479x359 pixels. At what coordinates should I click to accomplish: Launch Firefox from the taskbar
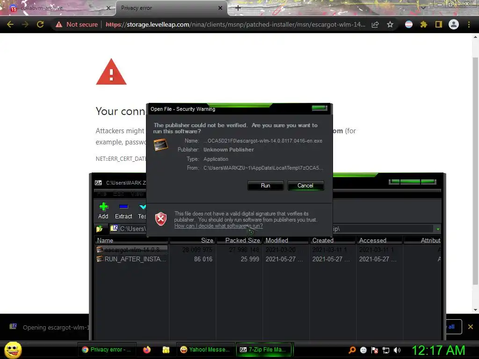(147, 350)
